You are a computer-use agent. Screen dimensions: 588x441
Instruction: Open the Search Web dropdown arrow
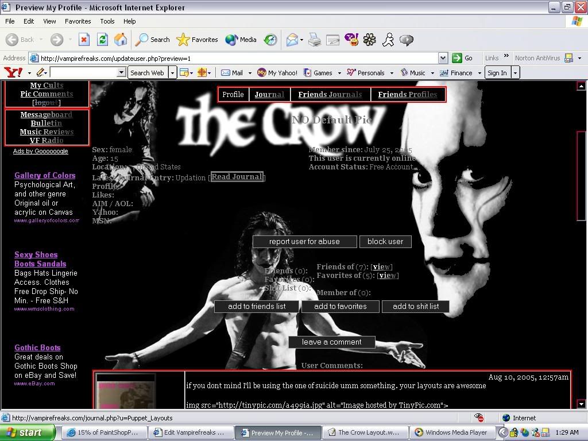[172, 72]
